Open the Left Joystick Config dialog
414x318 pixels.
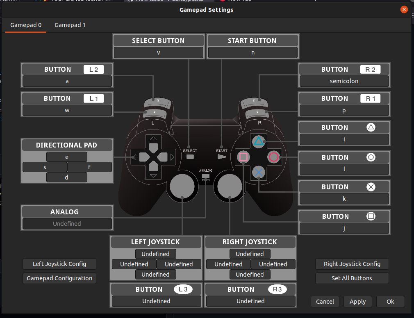pos(59,264)
